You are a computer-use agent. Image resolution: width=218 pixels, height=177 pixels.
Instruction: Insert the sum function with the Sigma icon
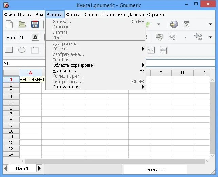click(187, 24)
